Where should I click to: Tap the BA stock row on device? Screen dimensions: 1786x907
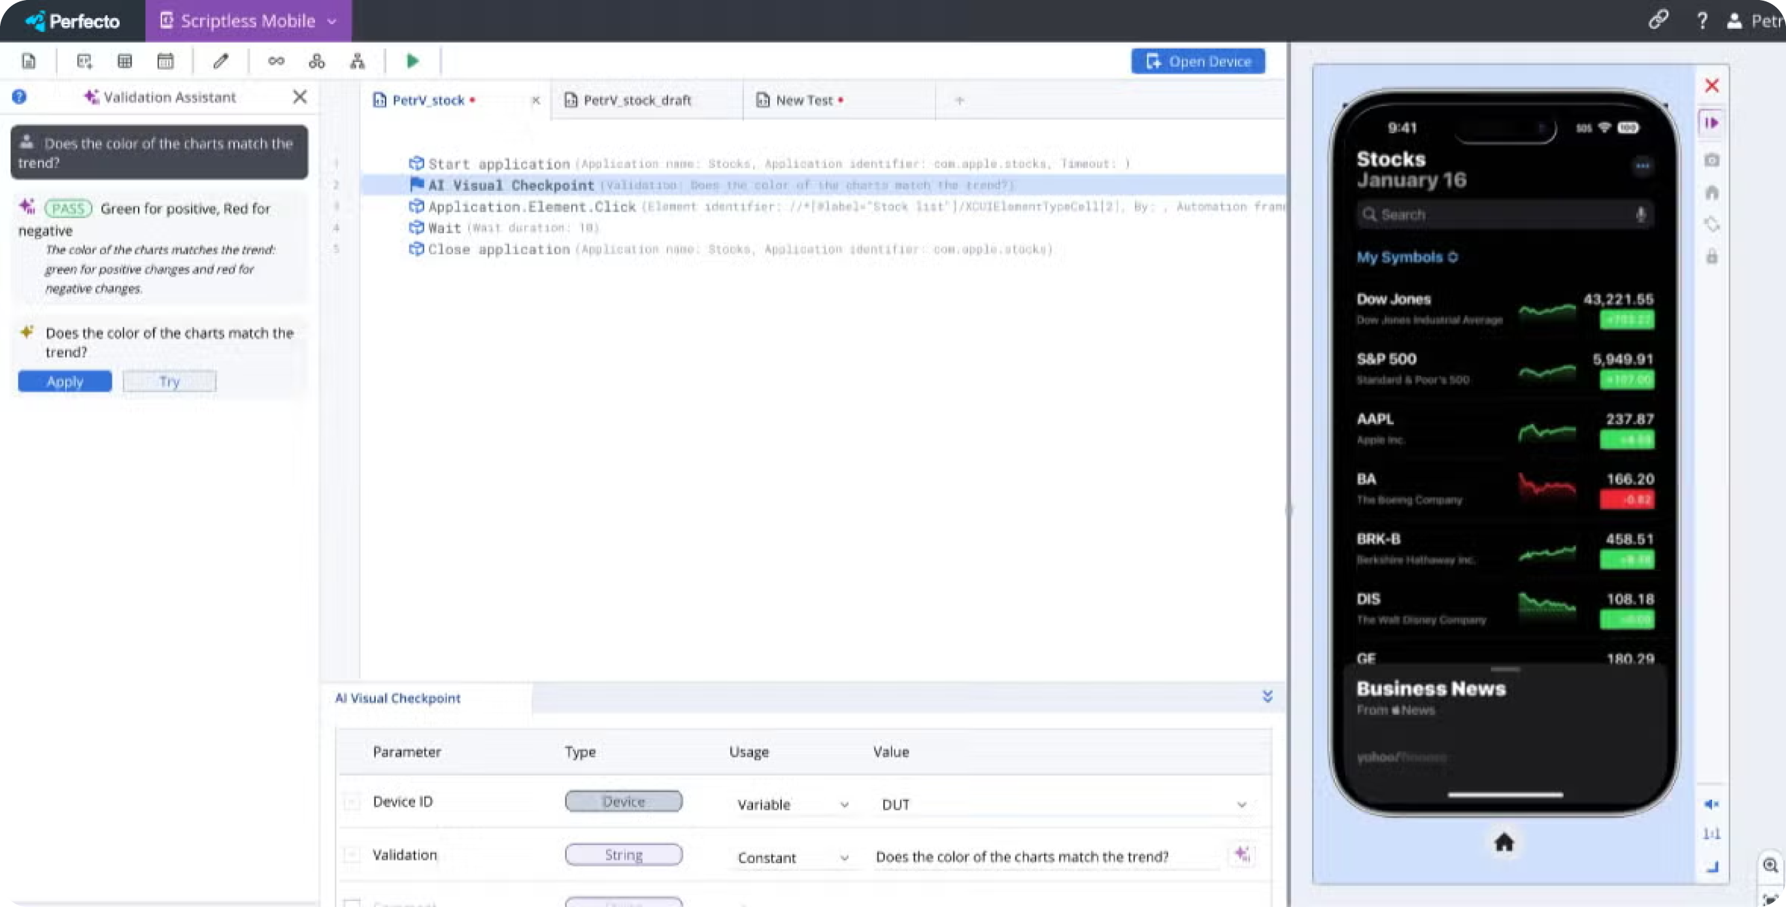[x=1504, y=489]
